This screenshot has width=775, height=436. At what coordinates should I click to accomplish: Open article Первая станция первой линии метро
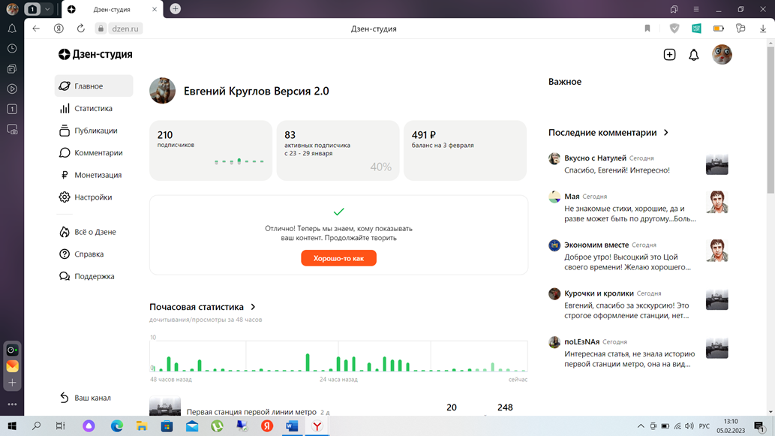251,412
